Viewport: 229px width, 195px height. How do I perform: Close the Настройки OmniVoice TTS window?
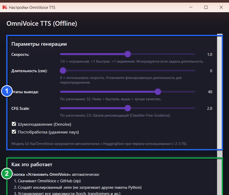click(x=221, y=7)
